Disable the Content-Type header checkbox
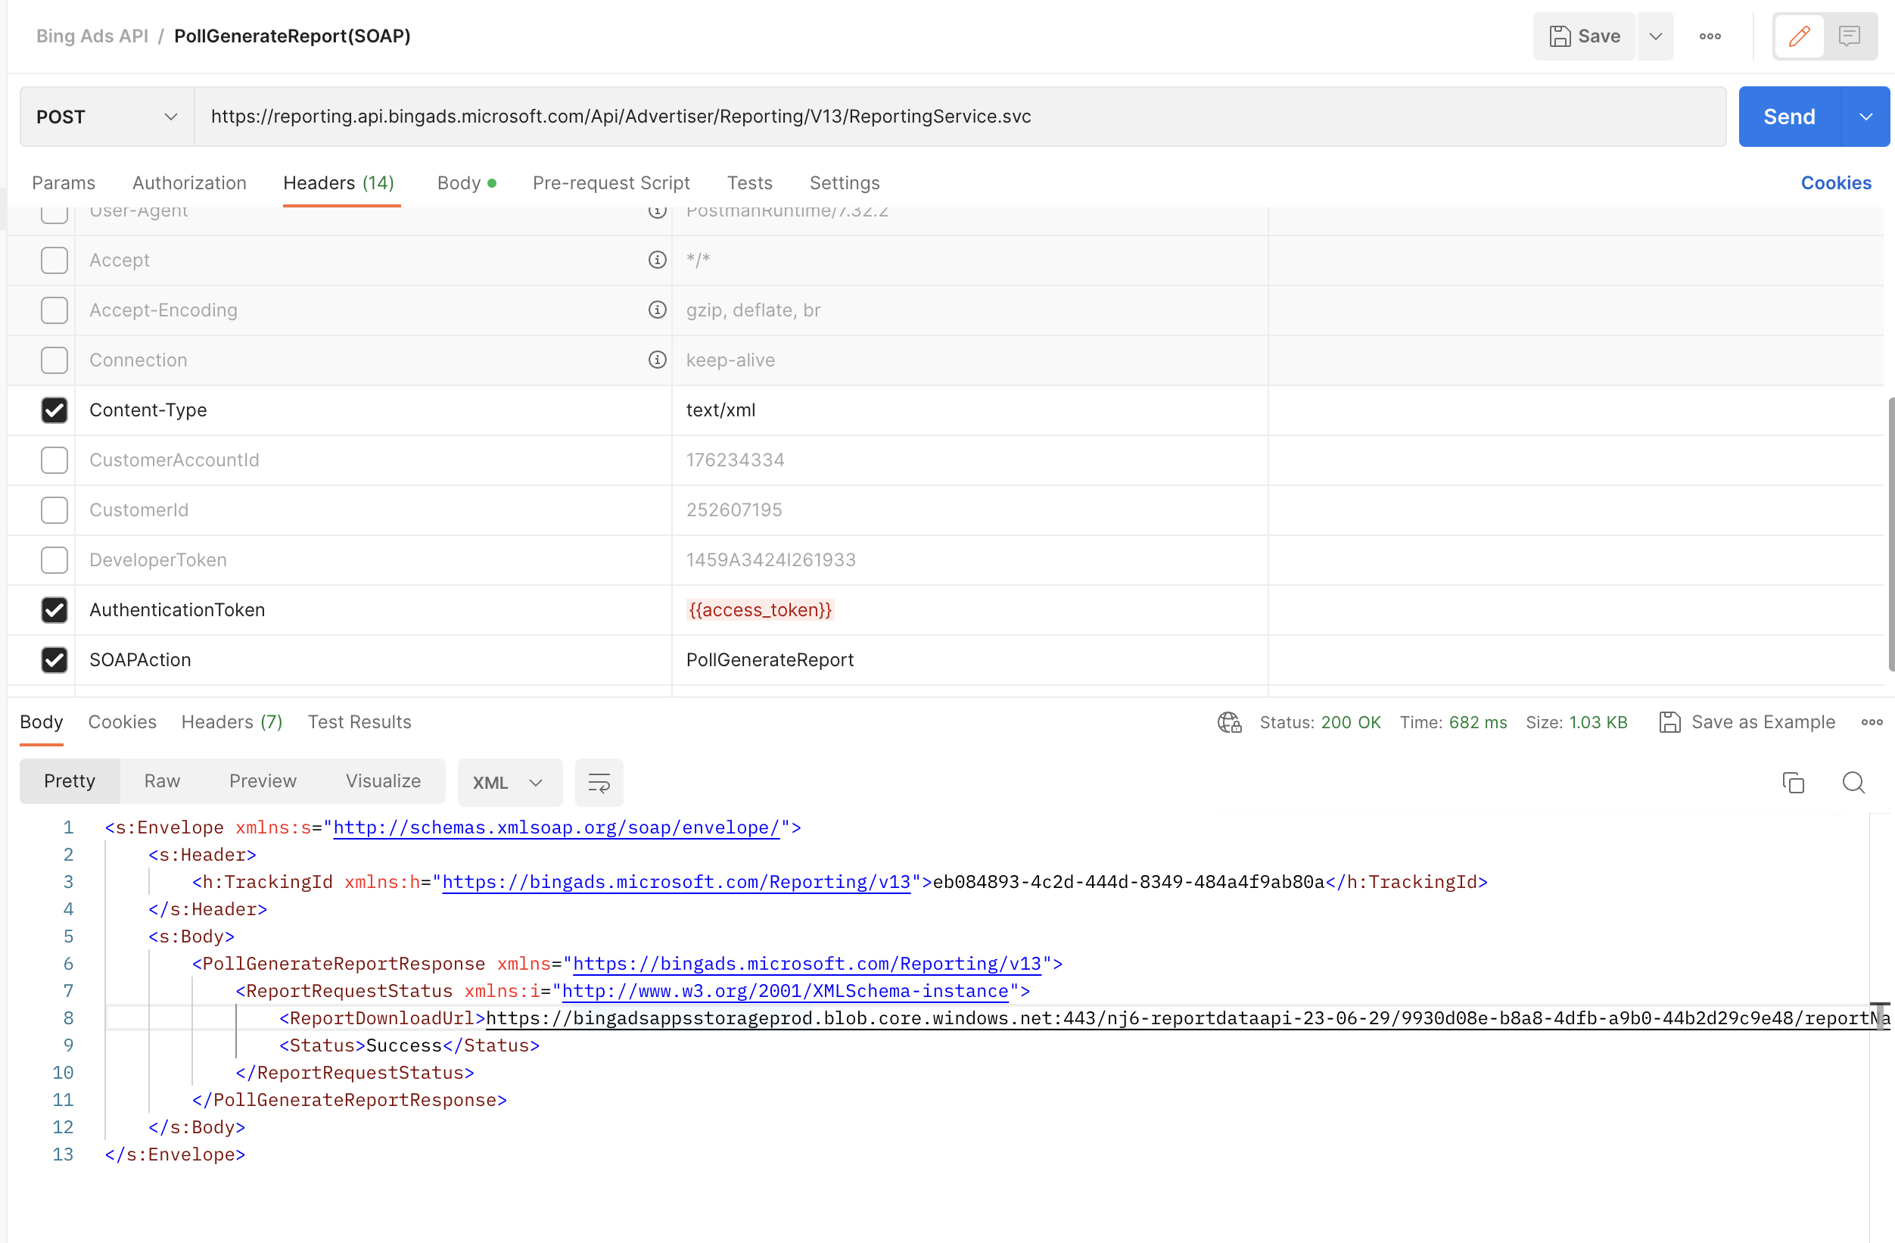1895x1243 pixels. (x=53, y=410)
